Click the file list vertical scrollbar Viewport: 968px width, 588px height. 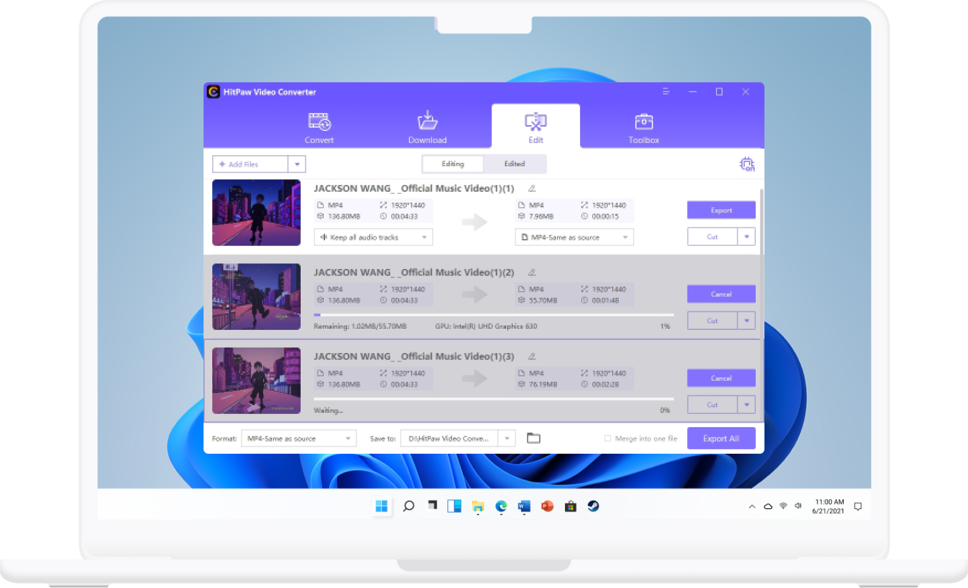click(762, 223)
